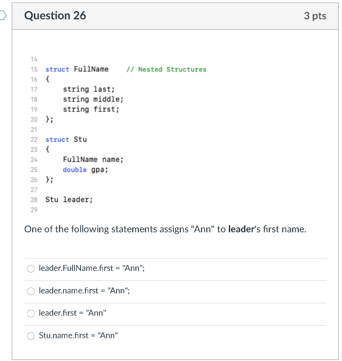Click the answer text leader.FullName.first = "Ann";
Image resolution: width=342 pixels, height=361 pixels.
click(92, 268)
